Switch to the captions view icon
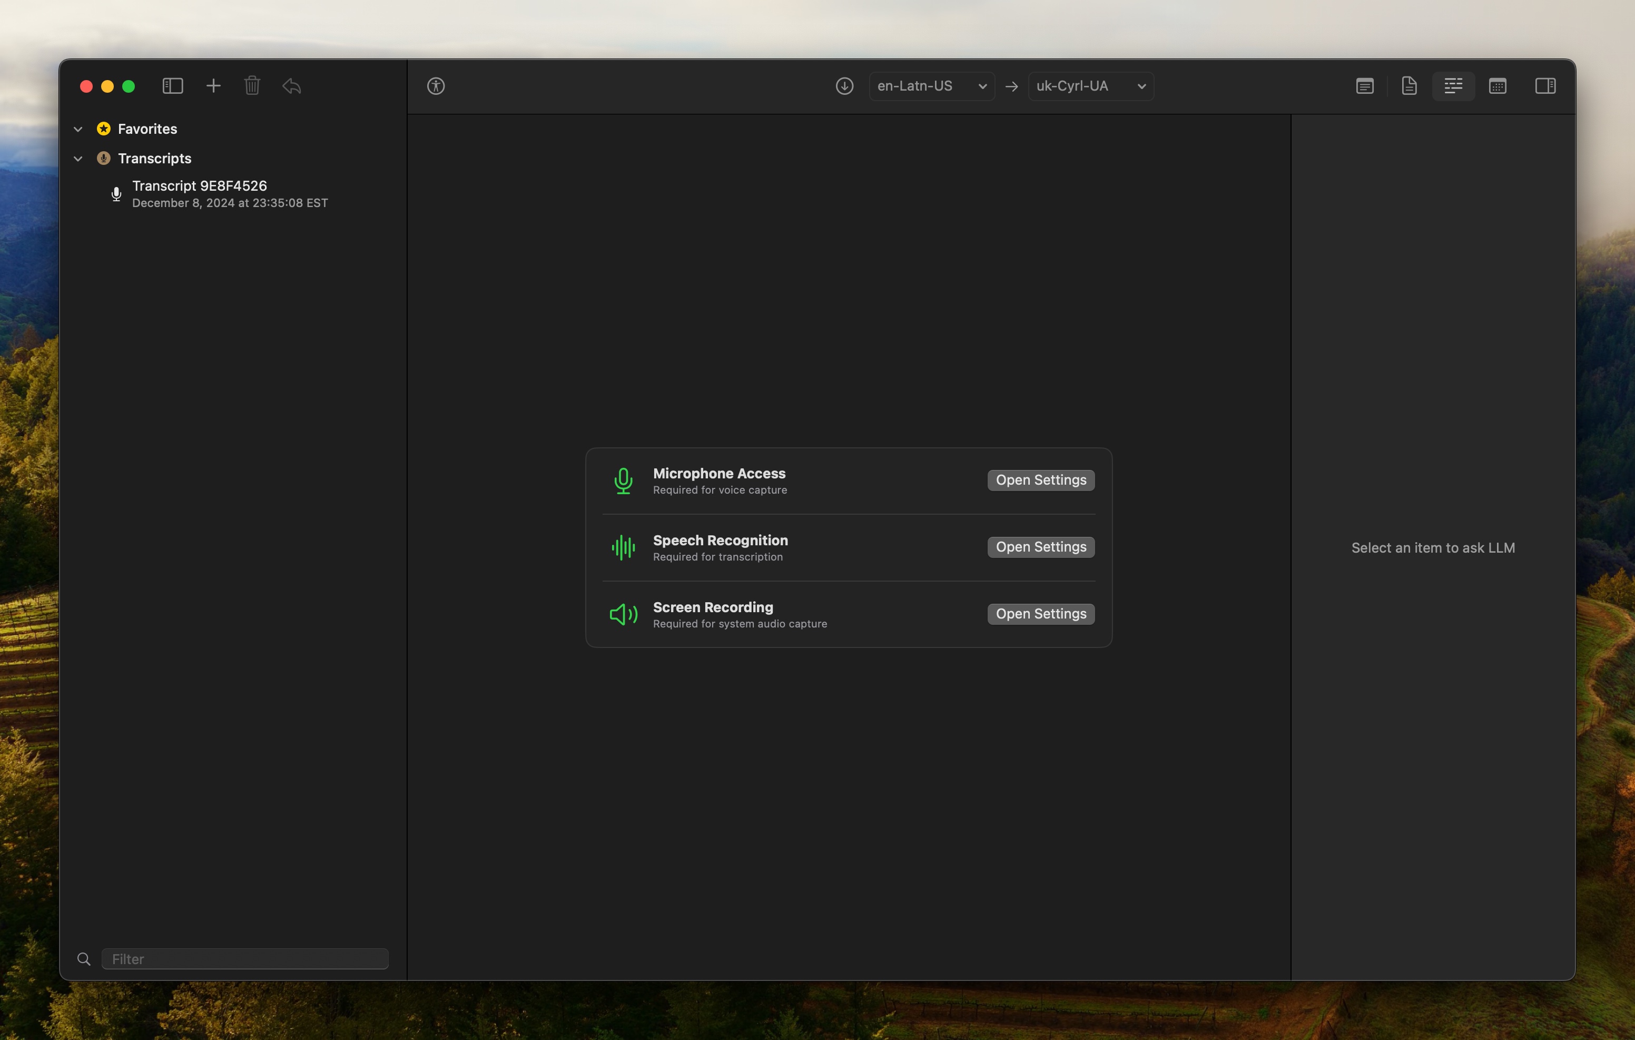 click(x=1365, y=85)
